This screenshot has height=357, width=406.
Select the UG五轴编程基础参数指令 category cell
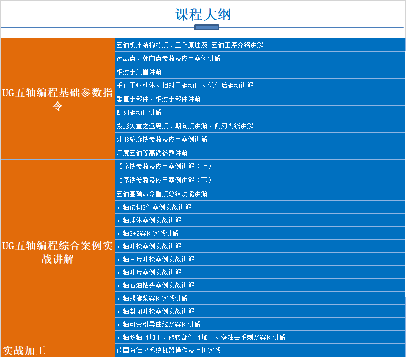click(58, 99)
